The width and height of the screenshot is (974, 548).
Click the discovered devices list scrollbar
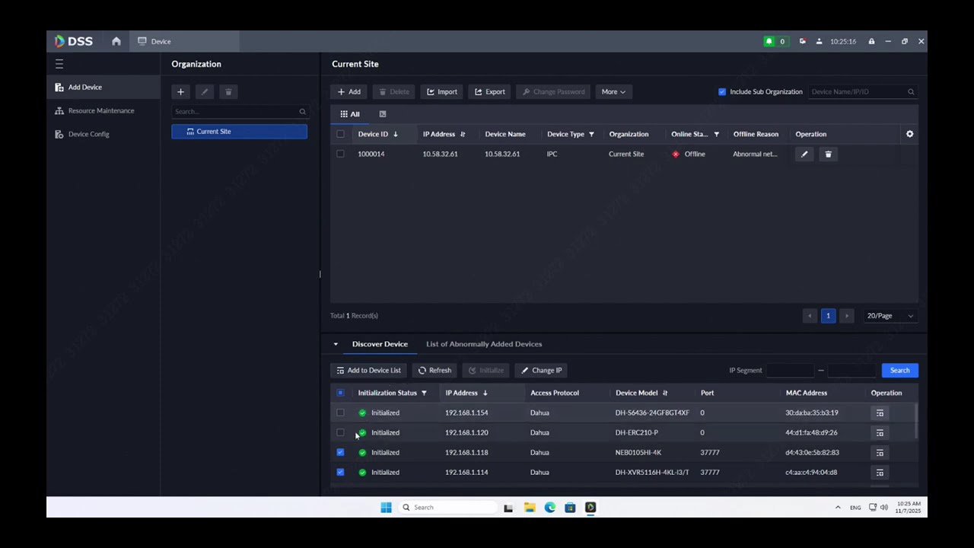(915, 422)
